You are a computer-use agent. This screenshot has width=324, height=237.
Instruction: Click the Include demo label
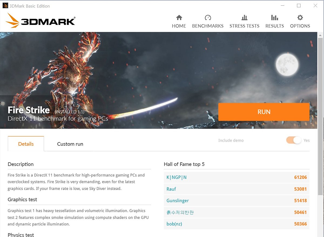pos(231,140)
